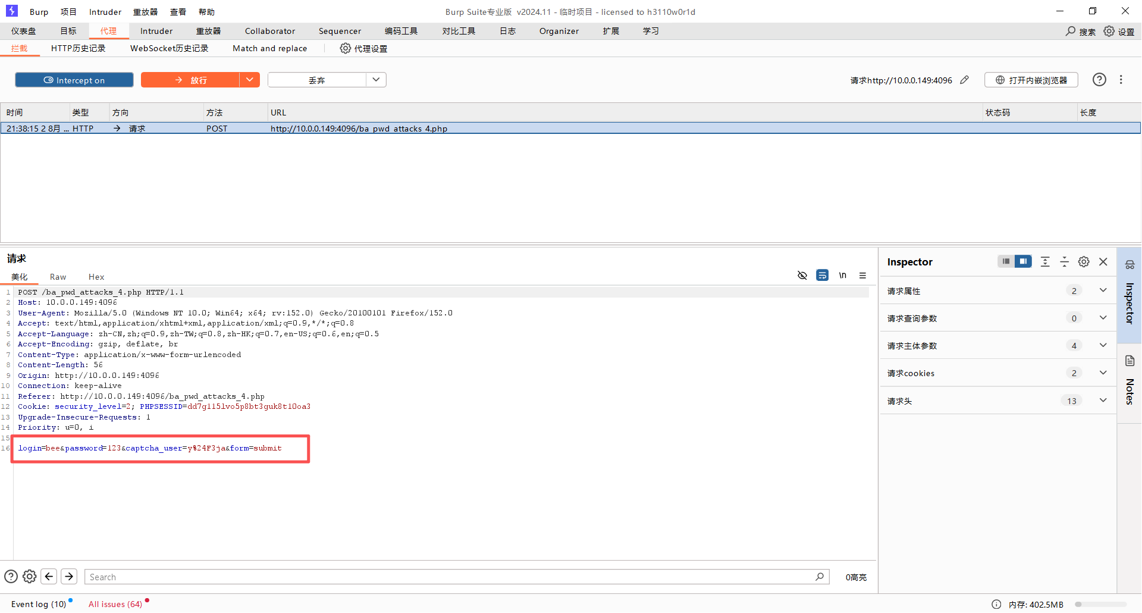Toggle show newline characters button
This screenshot has width=1142, height=613.
pos(842,275)
